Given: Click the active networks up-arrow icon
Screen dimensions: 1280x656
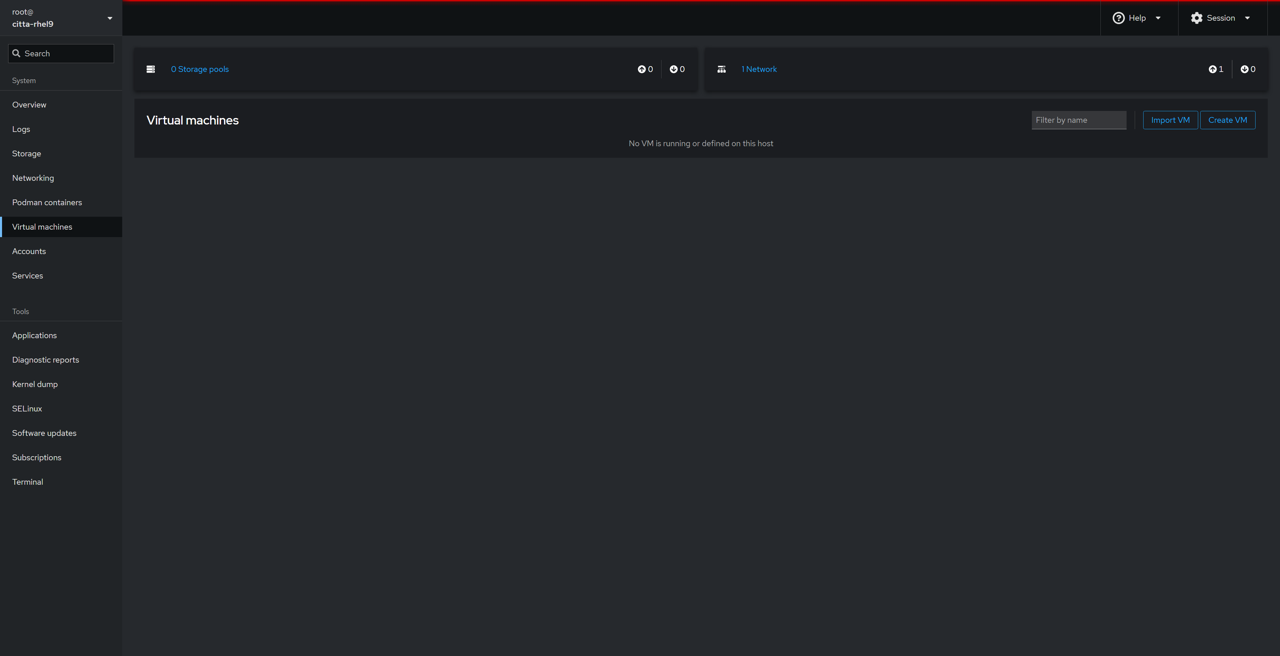Looking at the screenshot, I should [1212, 69].
